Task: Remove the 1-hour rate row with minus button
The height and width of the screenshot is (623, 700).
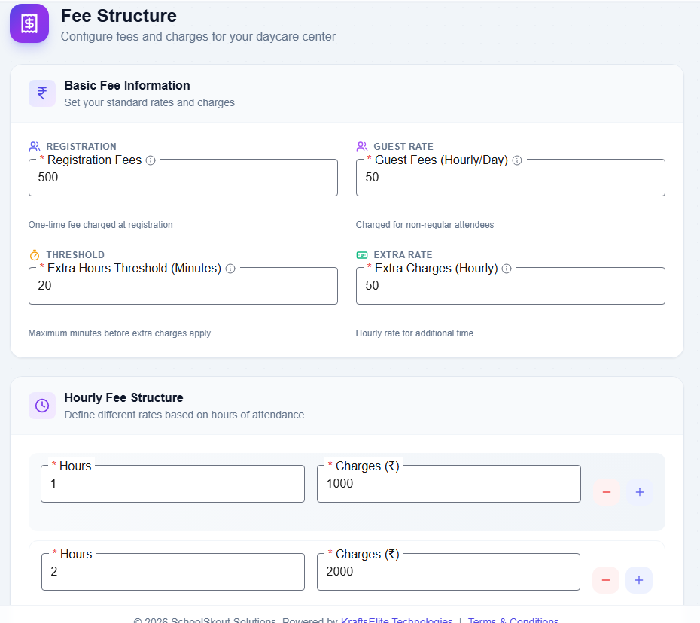Action: [x=606, y=492]
